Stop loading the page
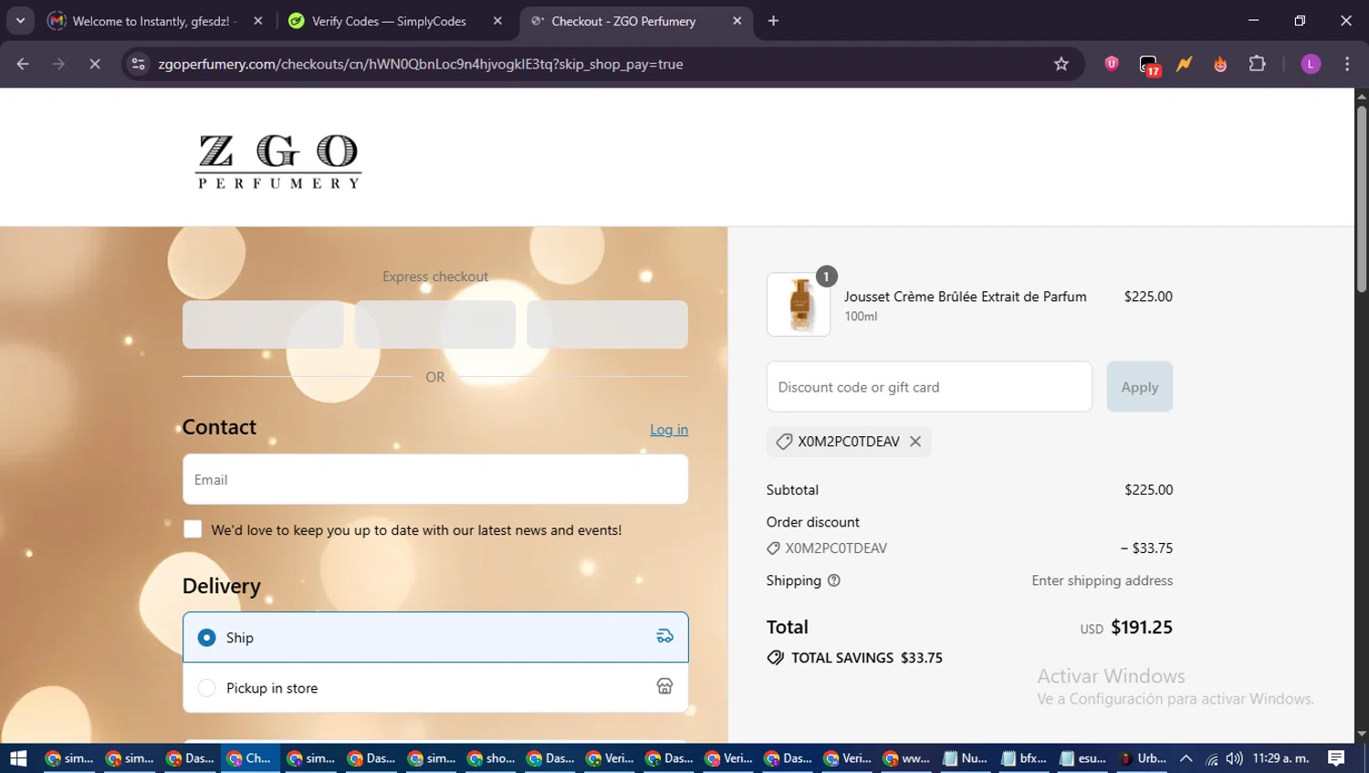Viewport: 1369px width, 773px height. (94, 64)
